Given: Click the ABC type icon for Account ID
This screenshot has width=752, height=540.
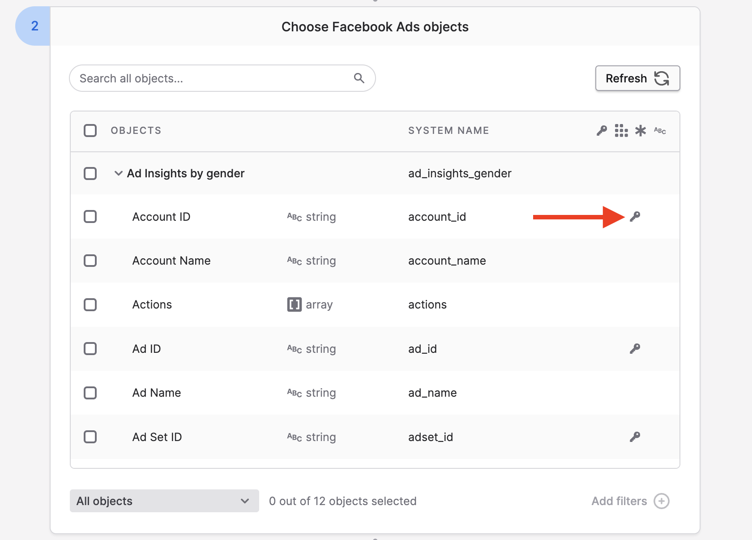Looking at the screenshot, I should click(295, 217).
